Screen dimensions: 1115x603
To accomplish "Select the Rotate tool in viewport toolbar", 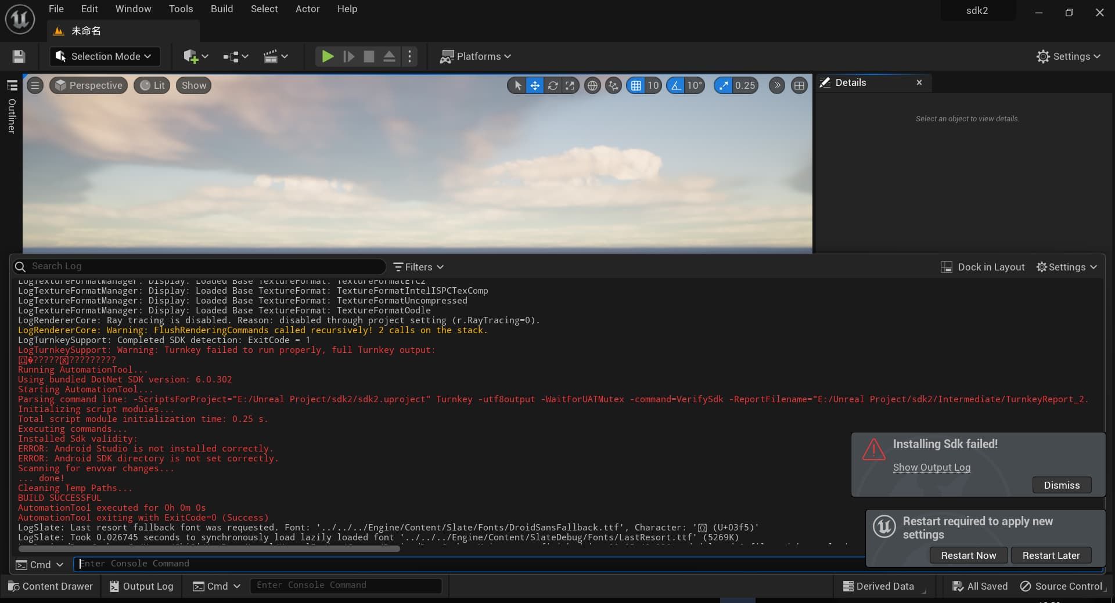I will [x=552, y=85].
